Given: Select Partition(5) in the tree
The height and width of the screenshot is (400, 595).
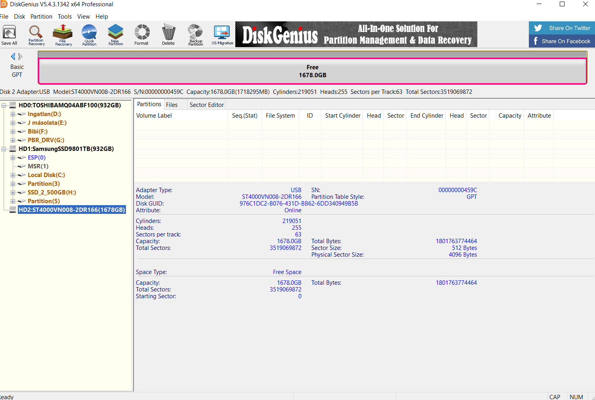Looking at the screenshot, I should 44,201.
